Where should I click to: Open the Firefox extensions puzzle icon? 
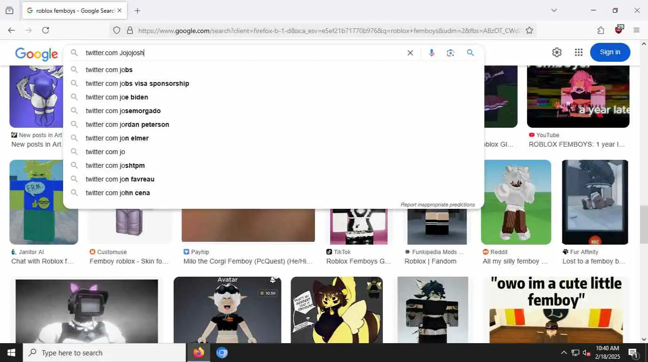[601, 30]
